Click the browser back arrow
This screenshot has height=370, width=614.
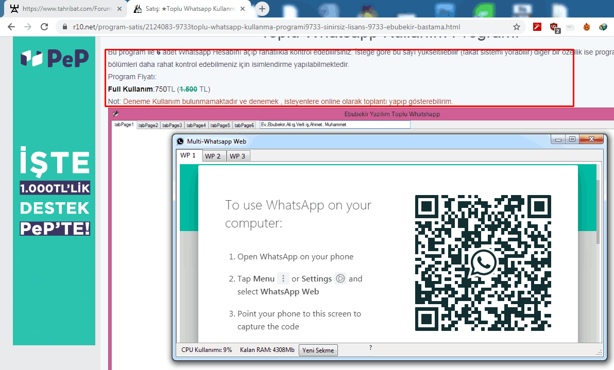pyautogui.click(x=11, y=27)
